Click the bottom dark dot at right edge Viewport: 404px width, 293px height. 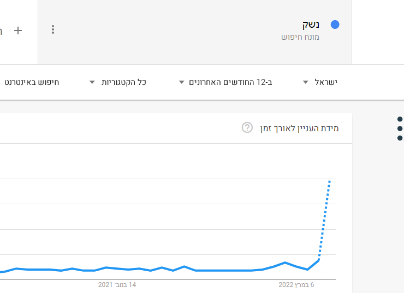tap(400, 138)
